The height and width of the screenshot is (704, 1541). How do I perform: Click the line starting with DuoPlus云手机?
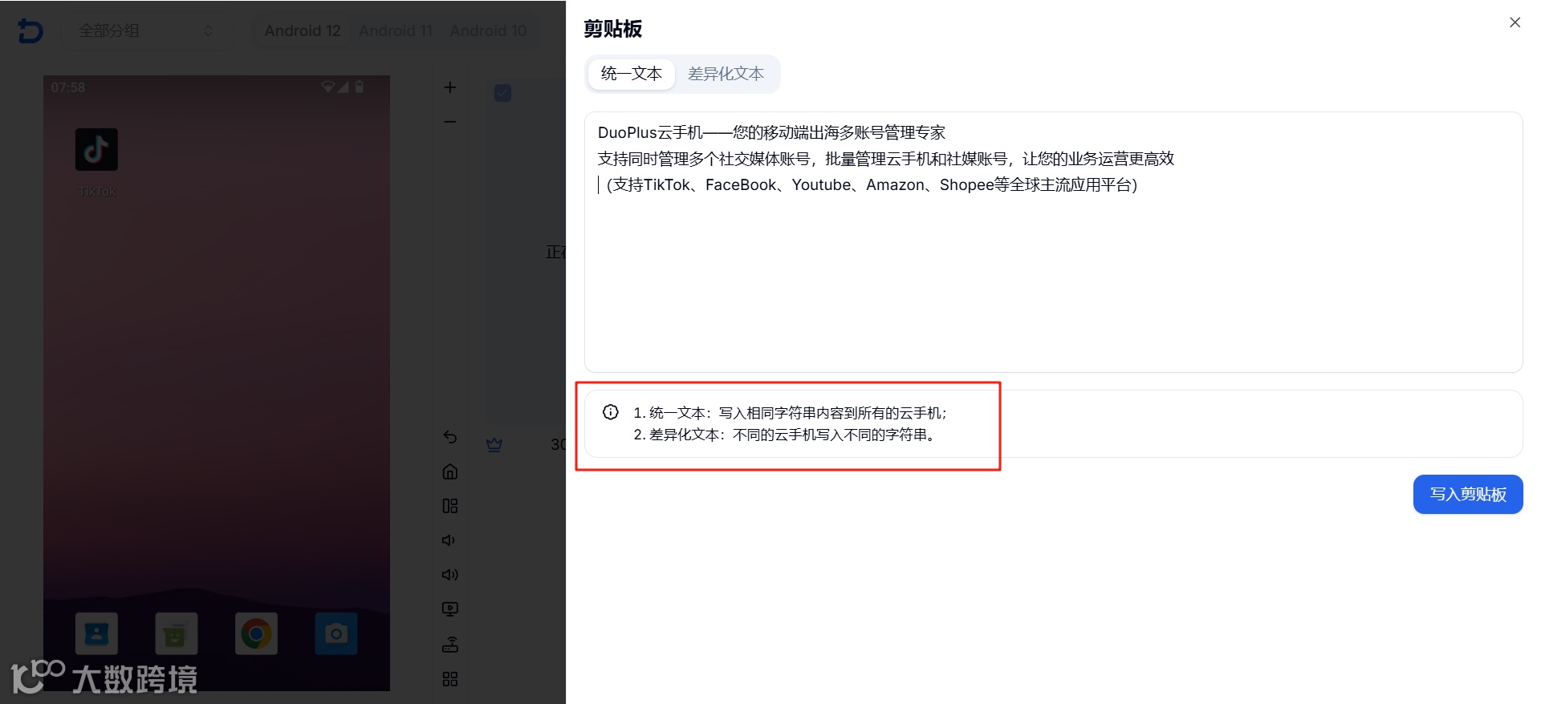coord(771,132)
